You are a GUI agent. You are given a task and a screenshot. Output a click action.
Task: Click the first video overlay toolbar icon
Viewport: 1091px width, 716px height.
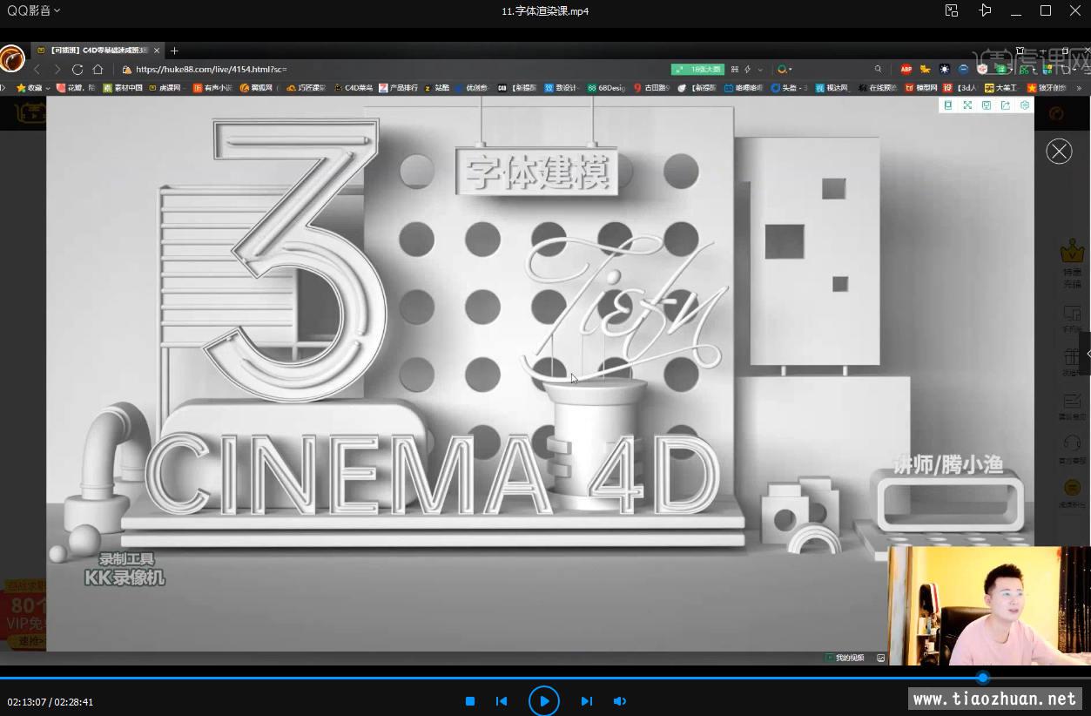tap(948, 105)
